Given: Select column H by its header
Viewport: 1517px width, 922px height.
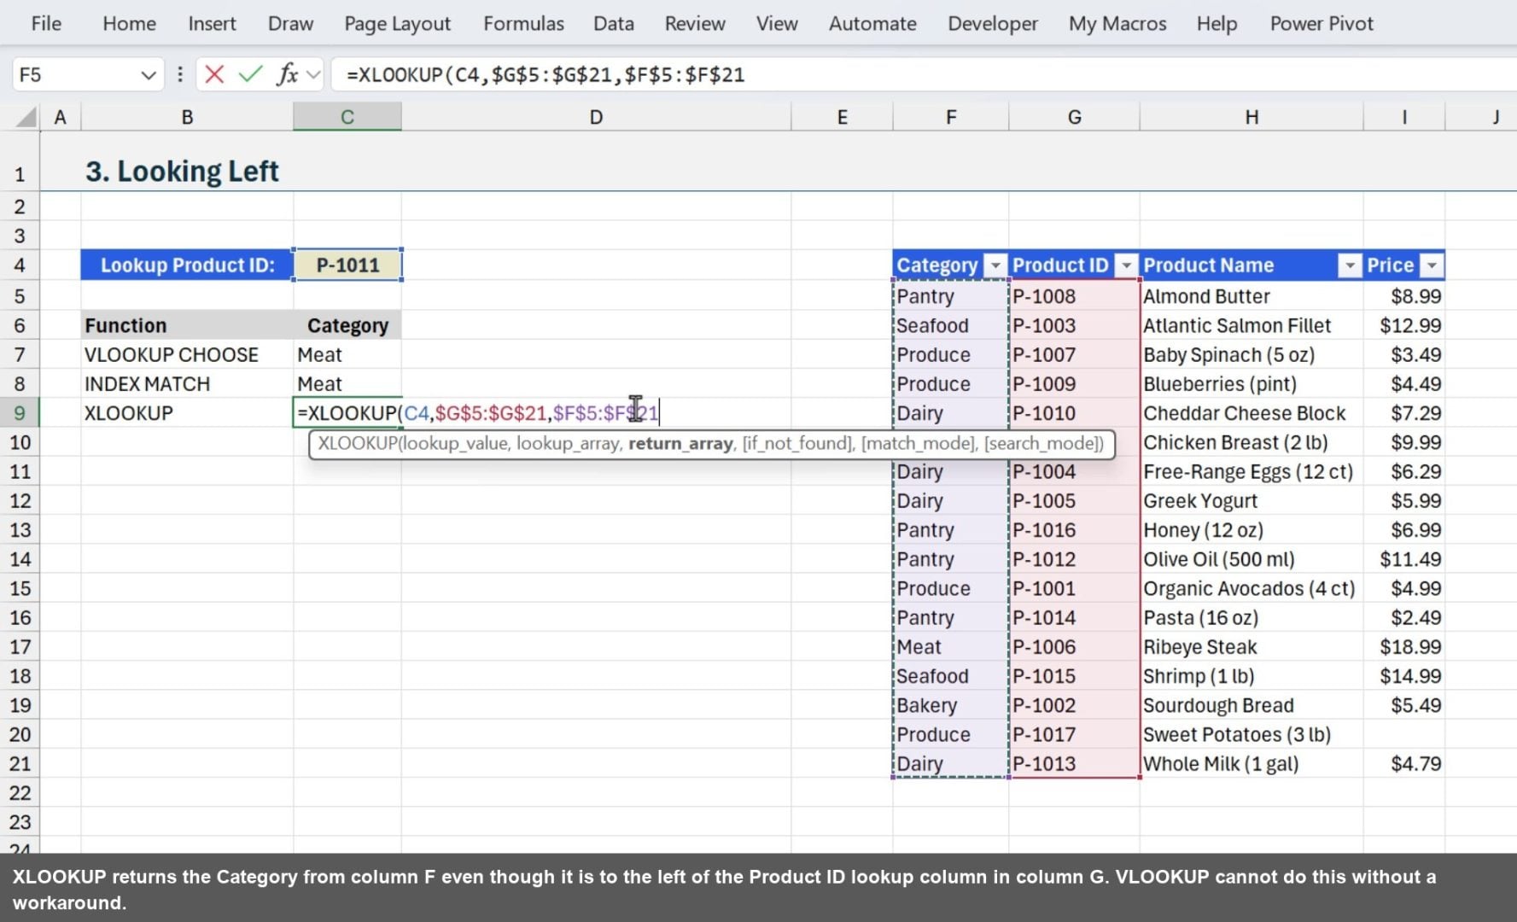Looking at the screenshot, I should 1251,116.
